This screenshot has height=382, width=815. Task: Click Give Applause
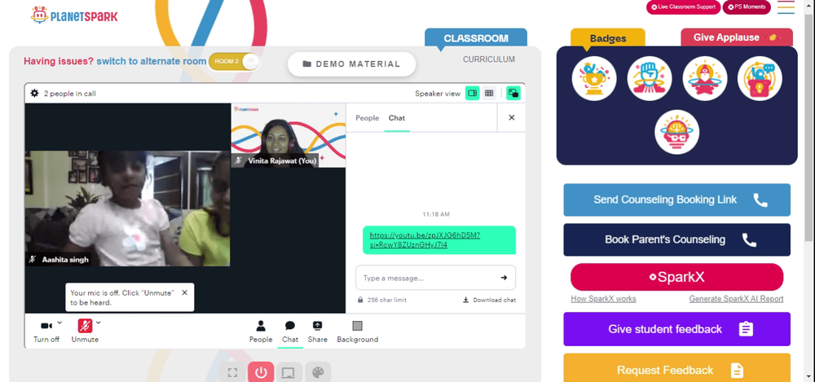tap(737, 37)
